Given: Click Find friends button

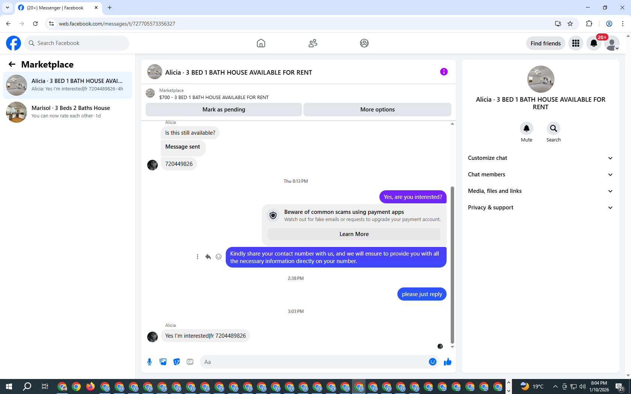Looking at the screenshot, I should (546, 43).
